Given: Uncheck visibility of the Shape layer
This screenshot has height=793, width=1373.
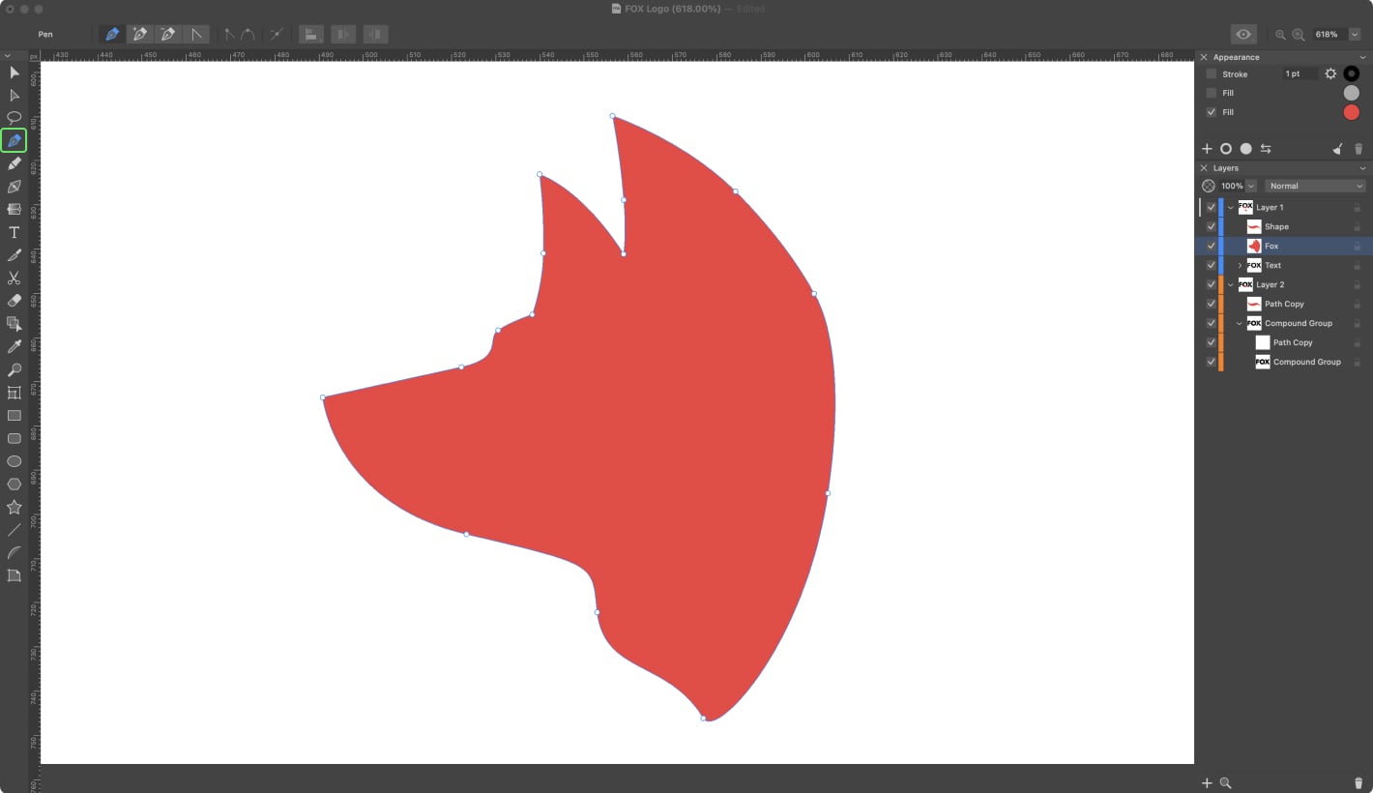Looking at the screenshot, I should (1211, 226).
